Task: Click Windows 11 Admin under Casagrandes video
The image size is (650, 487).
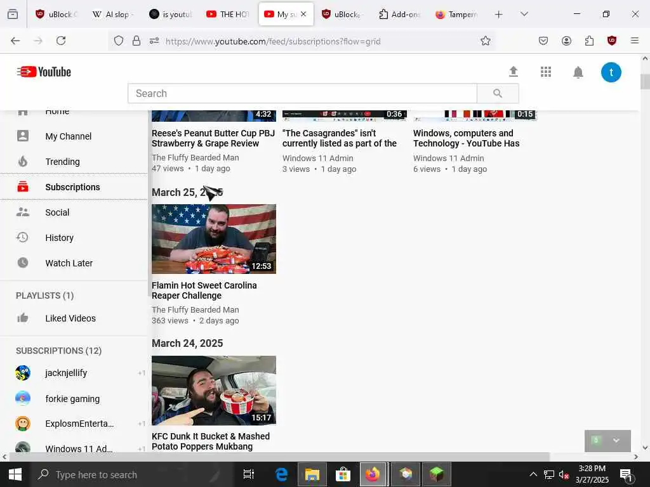Action: point(317,158)
